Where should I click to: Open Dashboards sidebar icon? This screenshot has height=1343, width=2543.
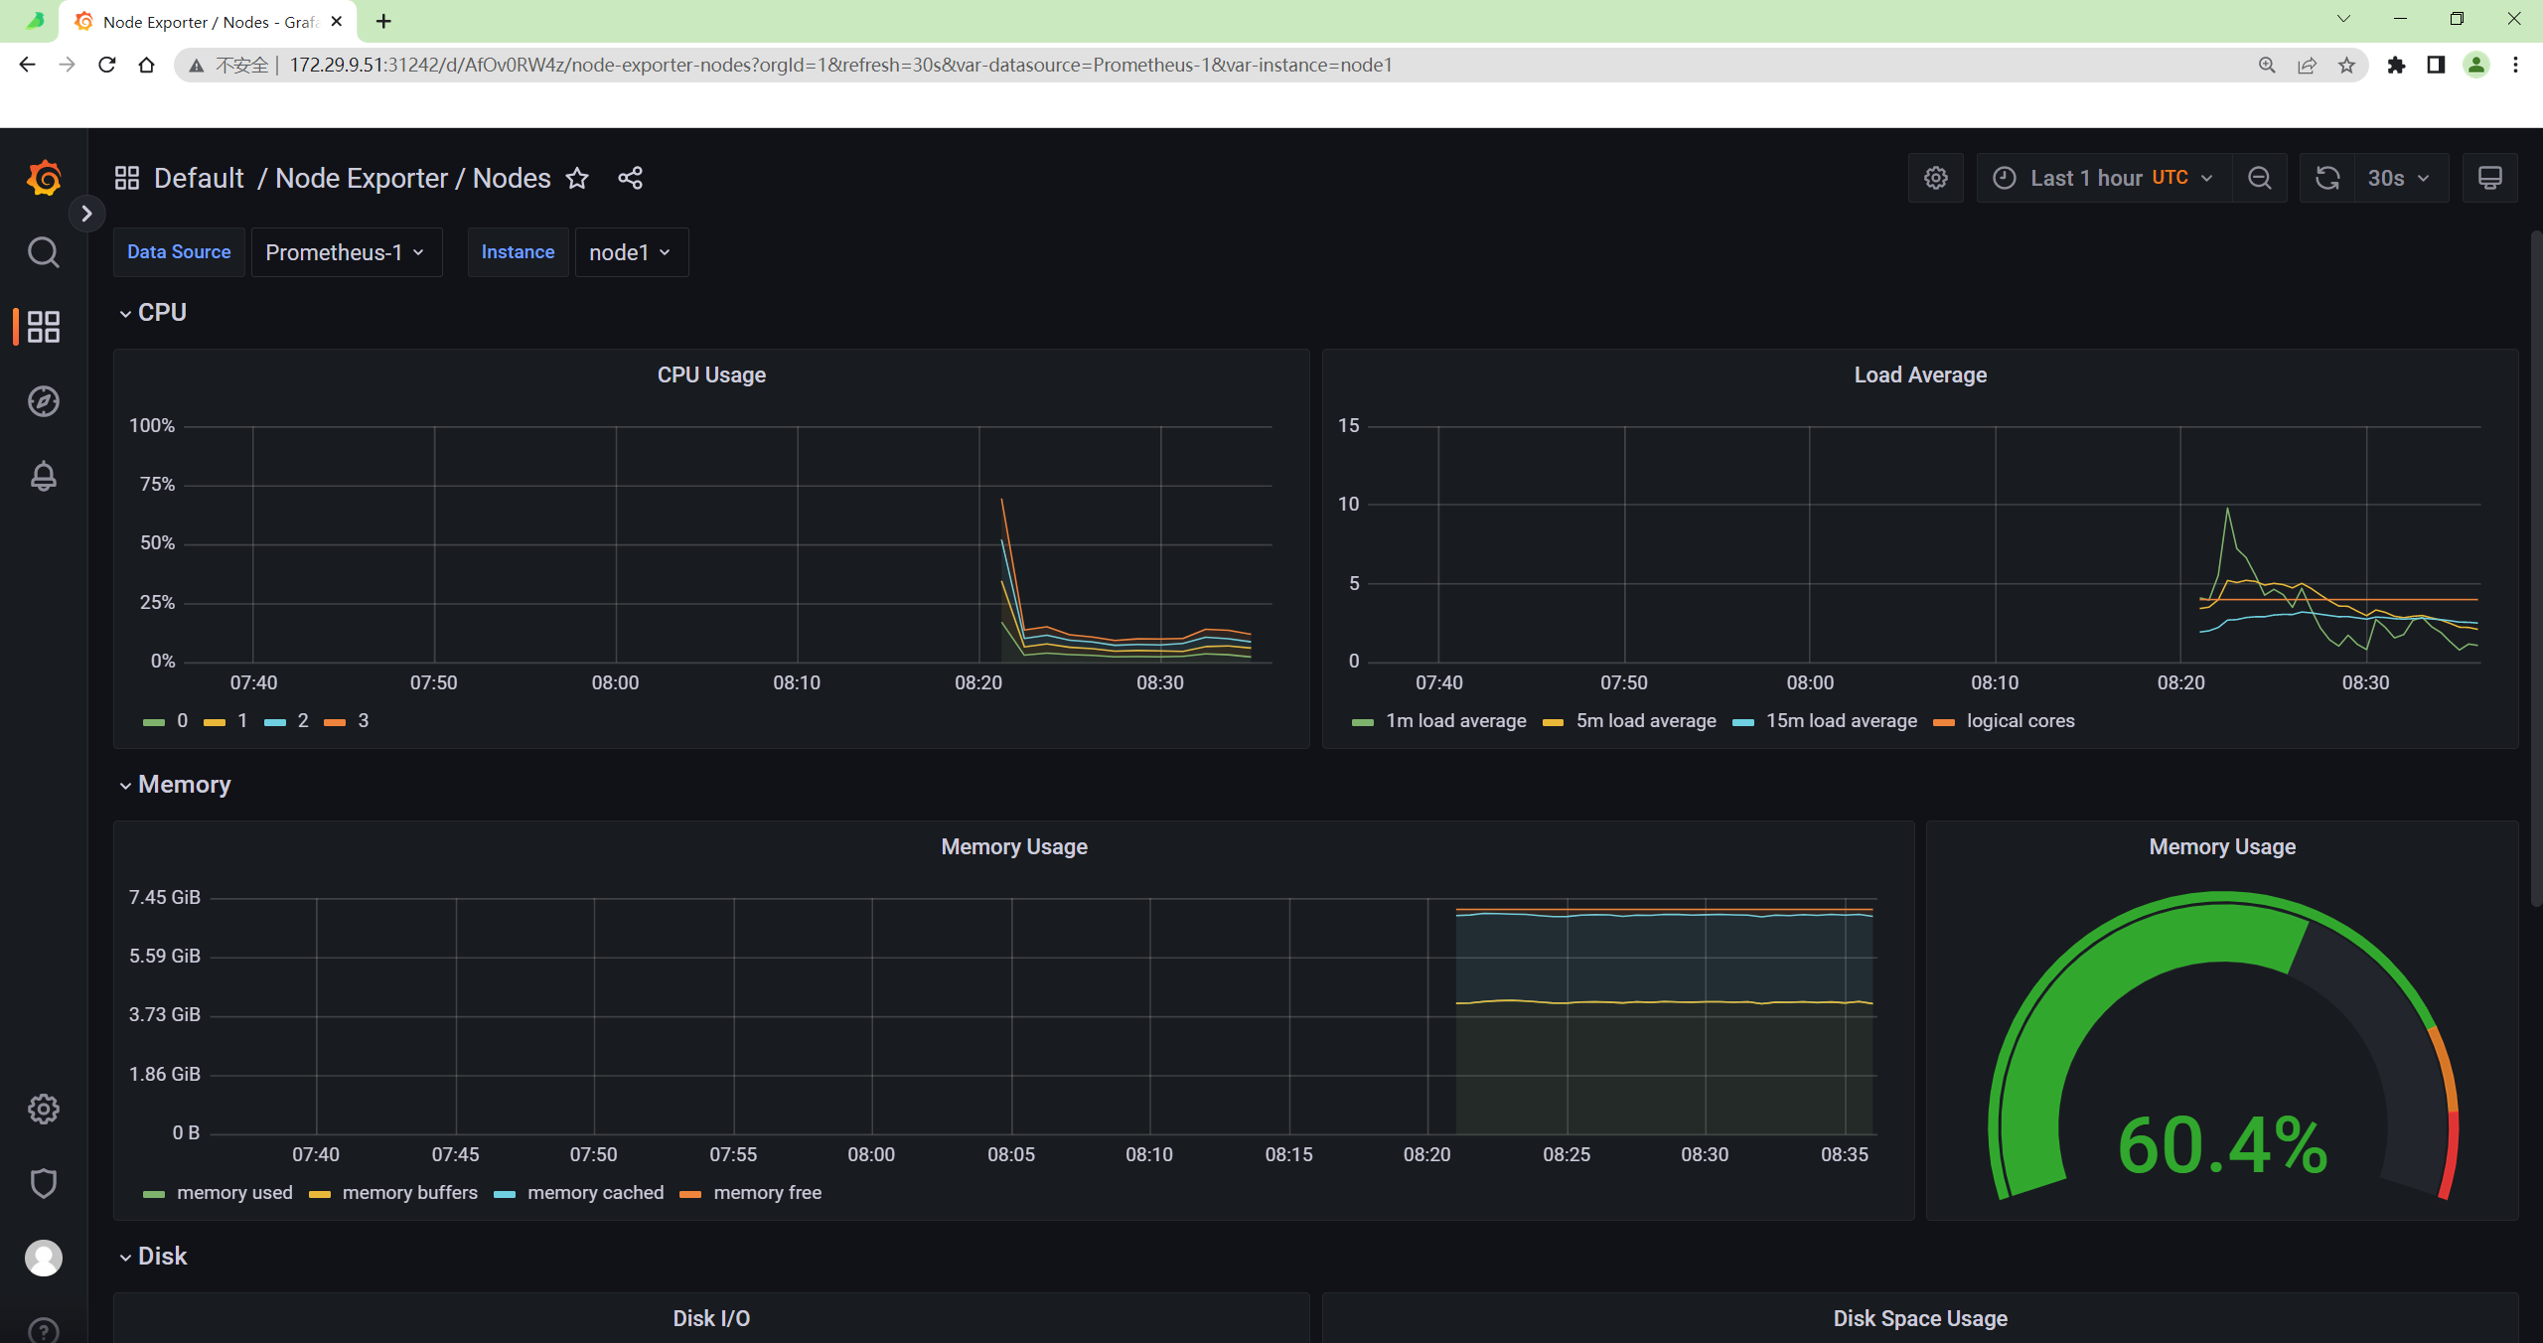(44, 327)
